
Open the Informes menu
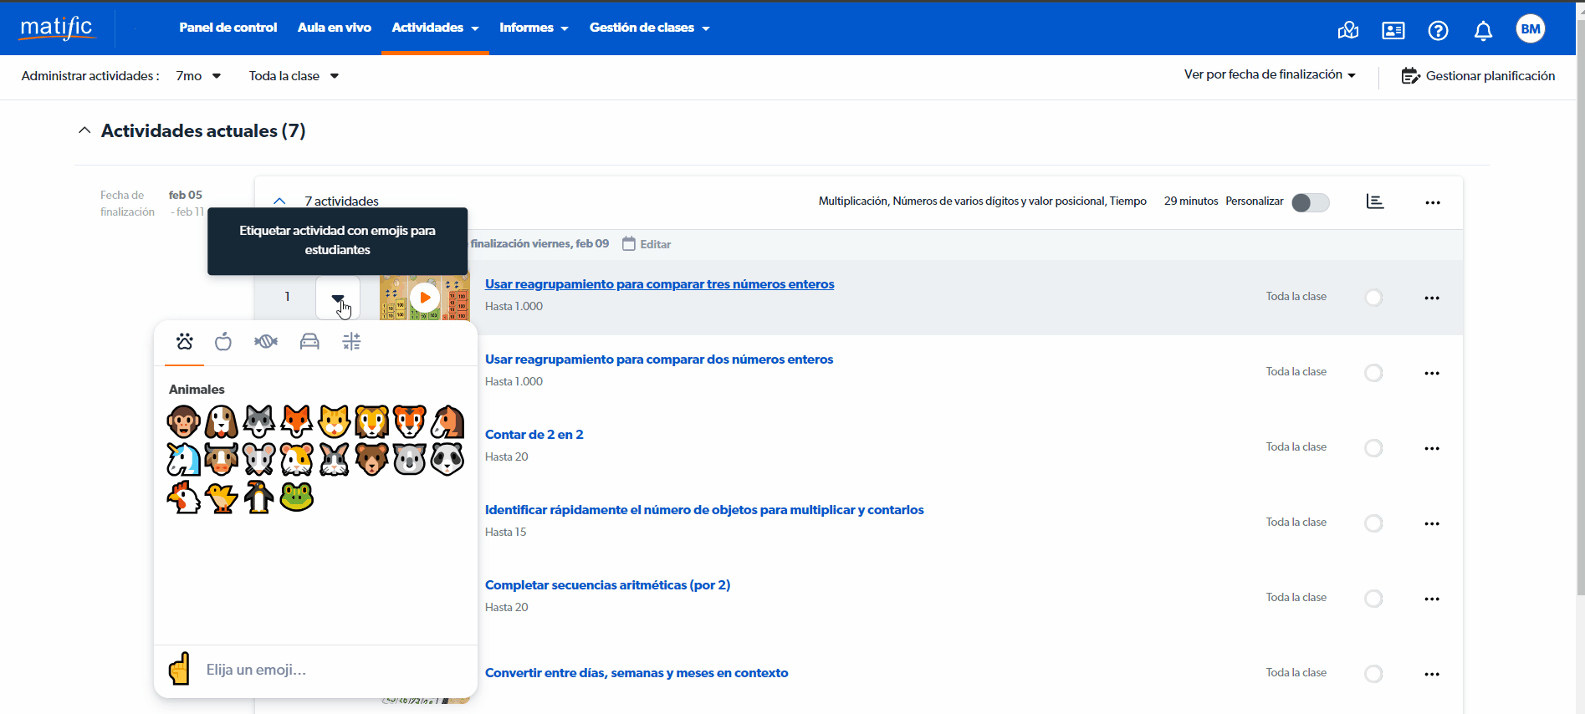pyautogui.click(x=534, y=28)
